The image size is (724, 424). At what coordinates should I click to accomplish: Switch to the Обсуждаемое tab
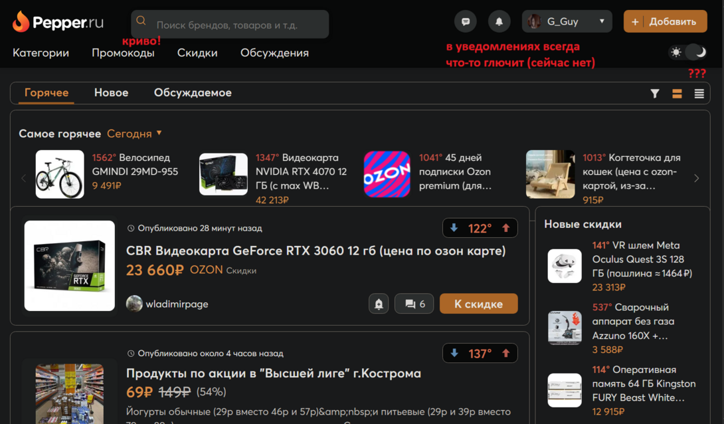pos(193,93)
